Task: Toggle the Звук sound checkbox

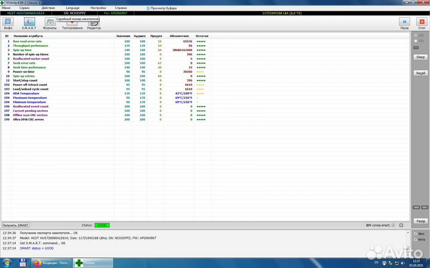Action: pyautogui.click(x=416, y=233)
